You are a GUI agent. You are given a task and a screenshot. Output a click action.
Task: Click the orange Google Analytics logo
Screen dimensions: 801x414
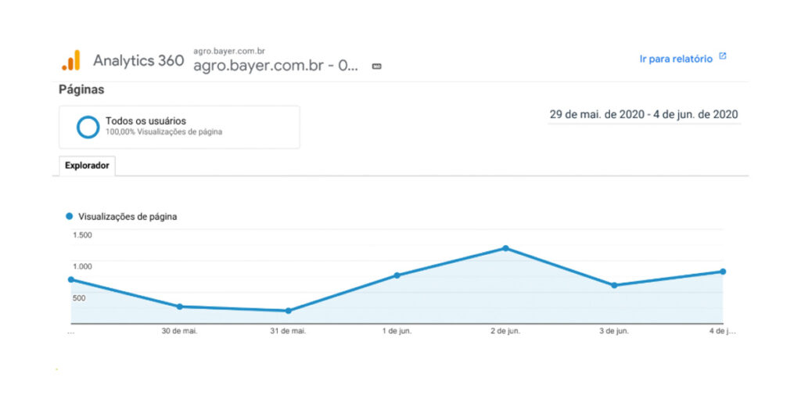(x=70, y=60)
